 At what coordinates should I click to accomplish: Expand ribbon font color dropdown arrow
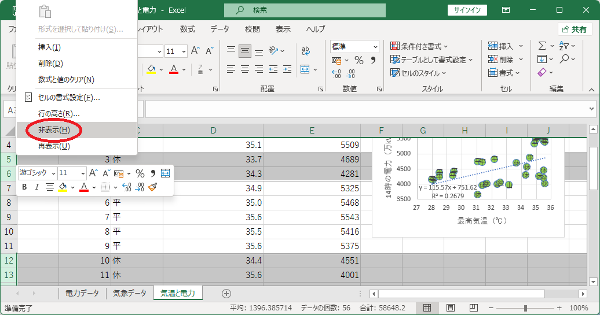coord(184,69)
